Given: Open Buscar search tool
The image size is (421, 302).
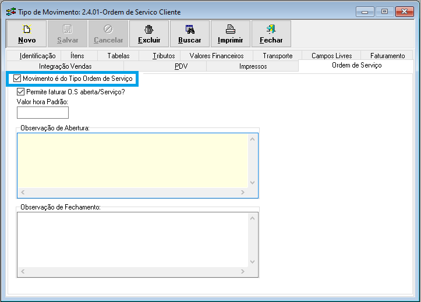Looking at the screenshot, I should point(190,34).
